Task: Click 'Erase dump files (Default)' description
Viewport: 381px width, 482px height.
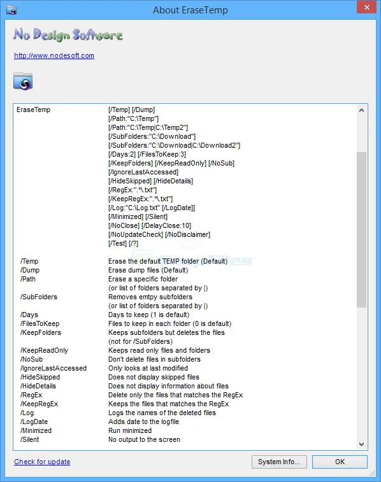Action: (x=148, y=270)
